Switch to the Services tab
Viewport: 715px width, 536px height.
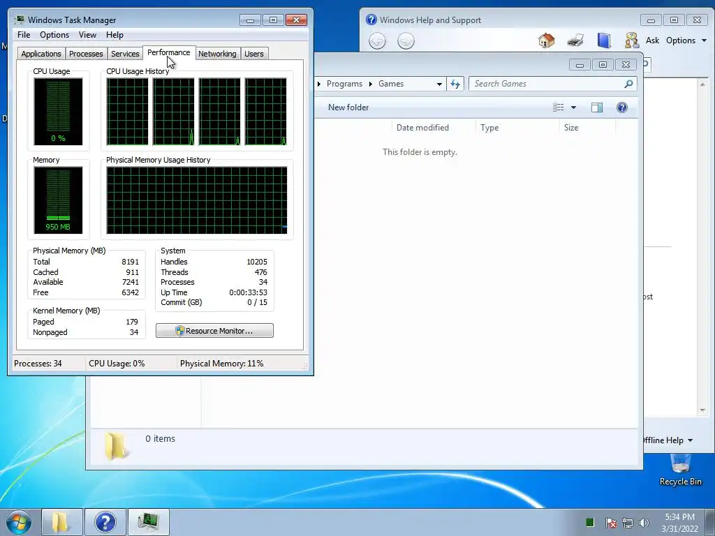[x=125, y=54]
